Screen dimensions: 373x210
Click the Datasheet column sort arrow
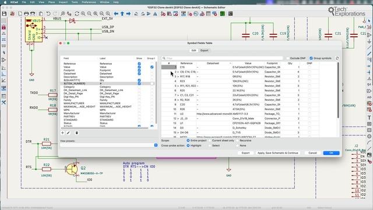(230, 64)
